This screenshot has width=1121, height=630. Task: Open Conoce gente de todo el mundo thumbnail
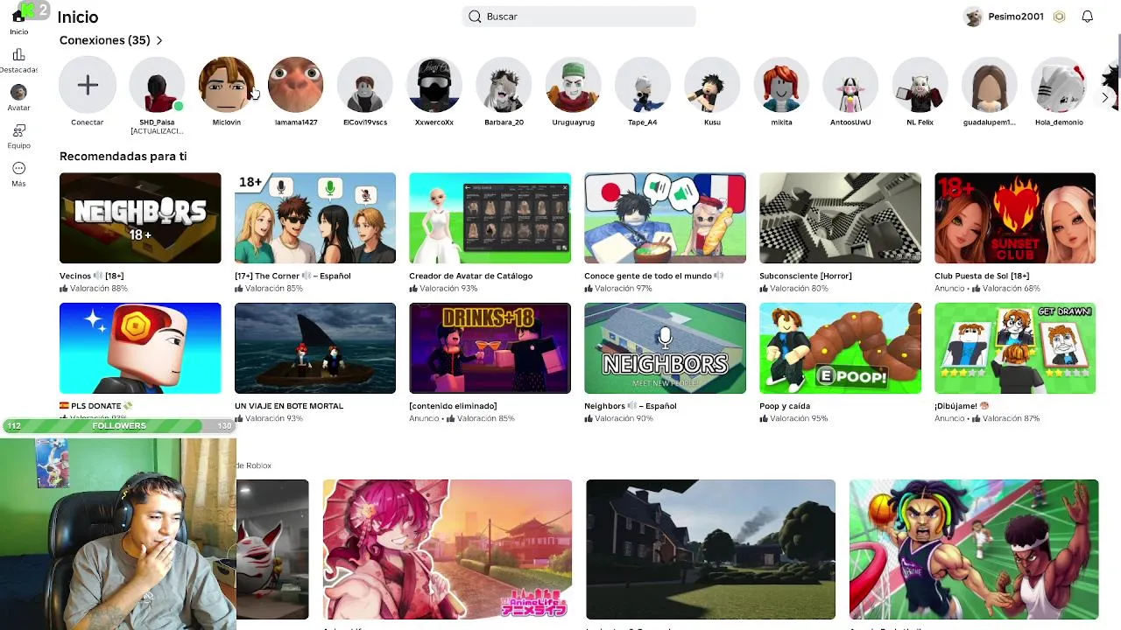(x=666, y=218)
